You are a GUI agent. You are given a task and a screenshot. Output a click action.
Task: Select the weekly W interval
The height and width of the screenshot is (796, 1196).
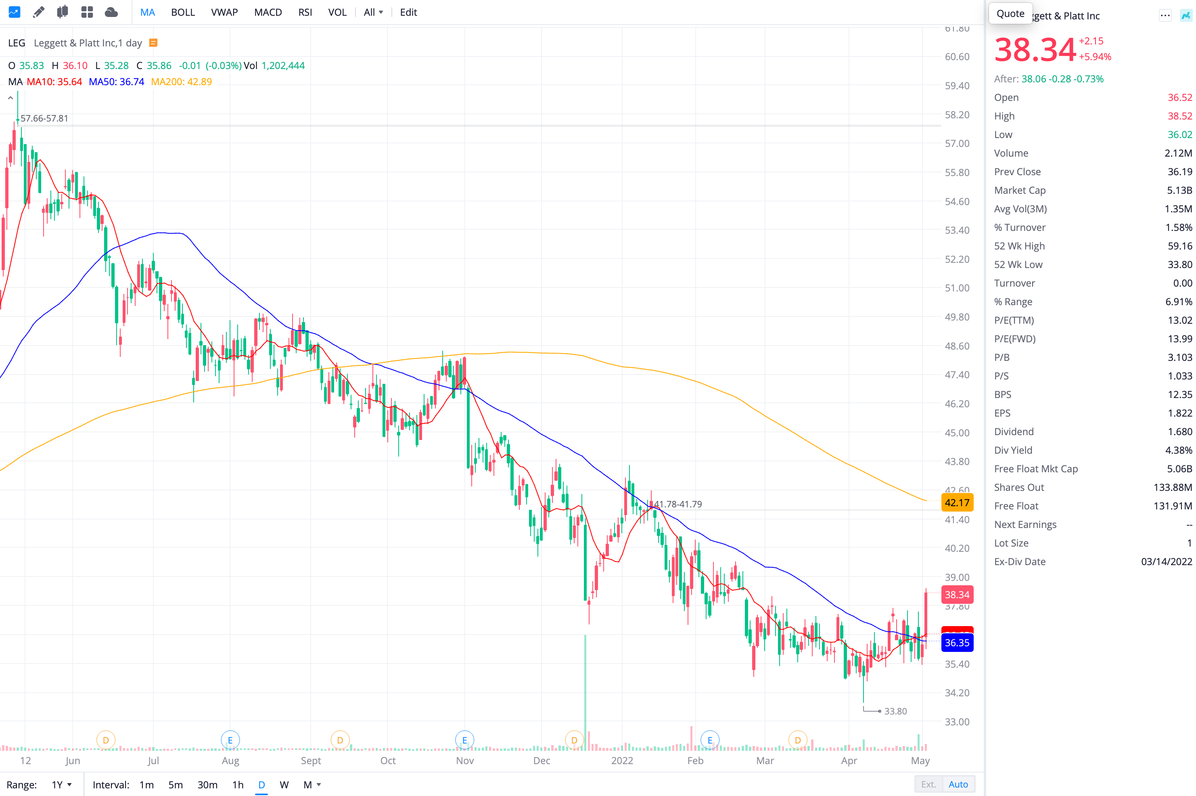tap(284, 785)
